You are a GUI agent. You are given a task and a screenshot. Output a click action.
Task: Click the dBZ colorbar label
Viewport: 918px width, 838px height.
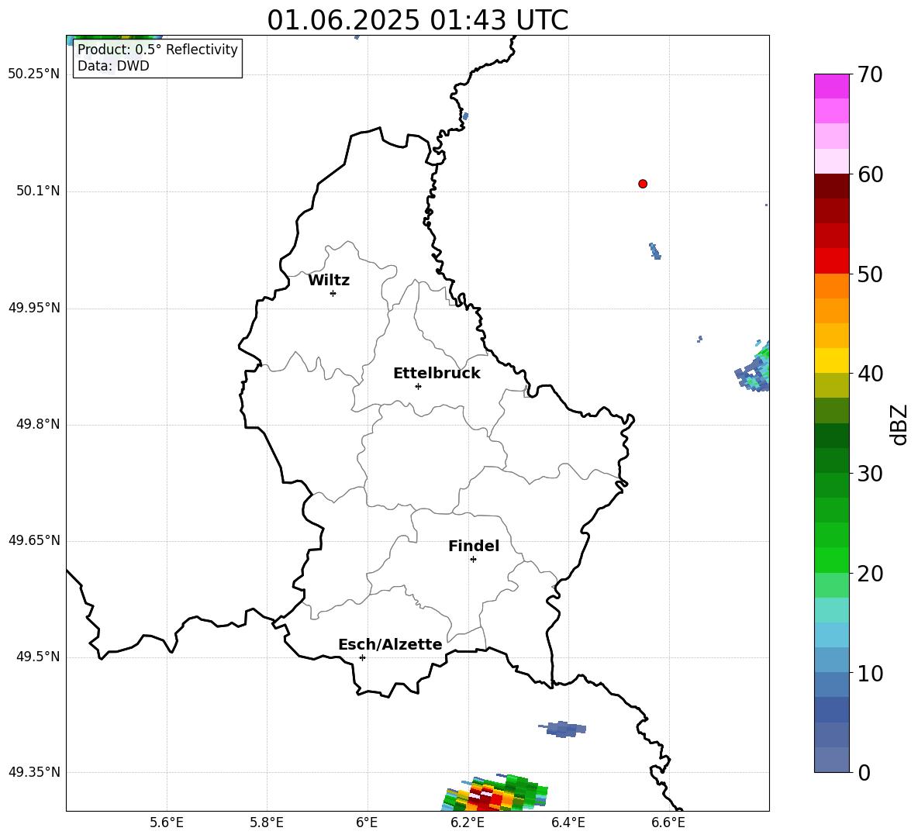[900, 424]
